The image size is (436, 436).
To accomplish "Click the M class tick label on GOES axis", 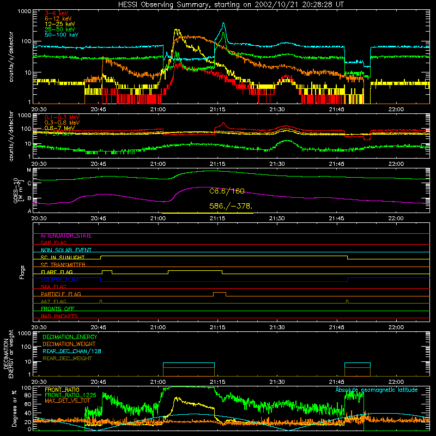I will coord(29,170).
